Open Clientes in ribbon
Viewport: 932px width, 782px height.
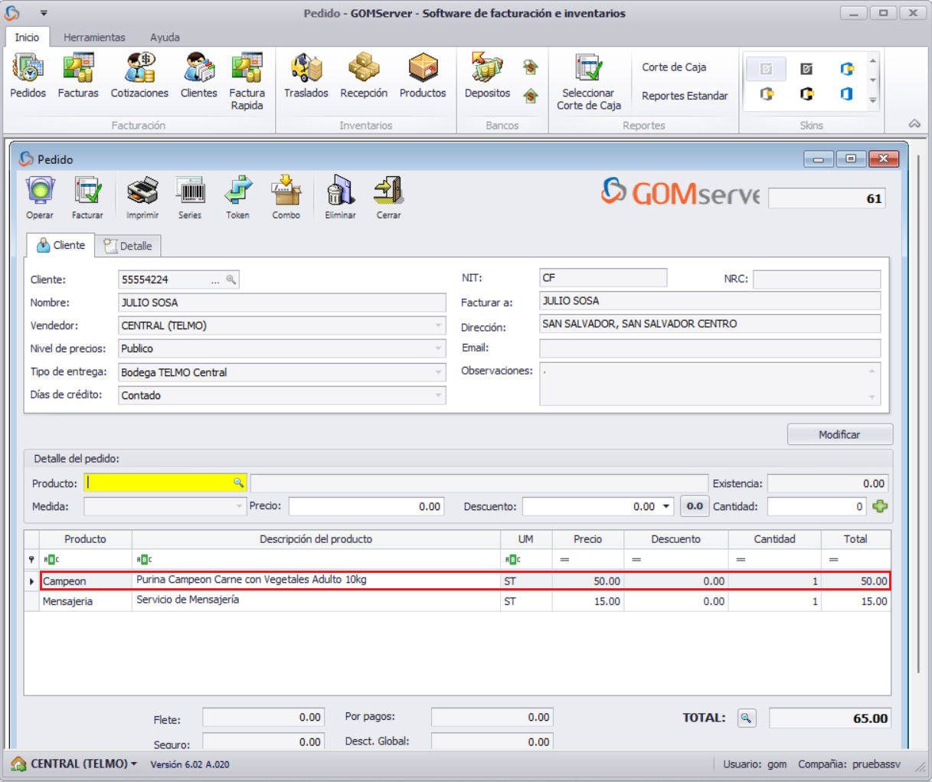[199, 76]
